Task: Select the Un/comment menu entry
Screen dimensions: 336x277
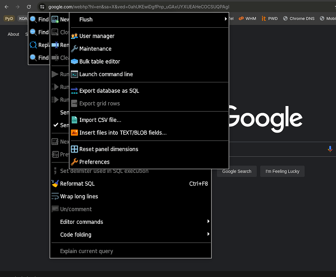Action: 76,209
